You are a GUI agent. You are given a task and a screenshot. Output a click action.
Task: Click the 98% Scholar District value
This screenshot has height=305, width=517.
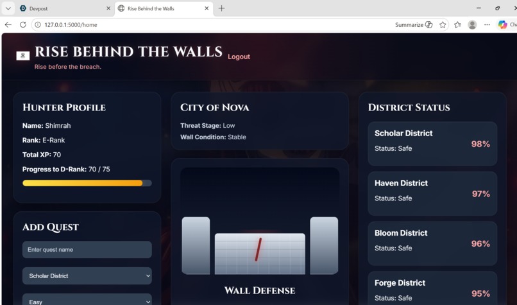[480, 144]
